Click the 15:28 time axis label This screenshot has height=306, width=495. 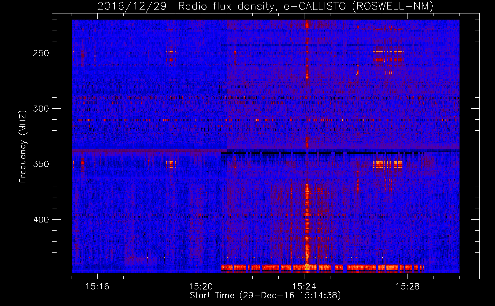point(408,287)
